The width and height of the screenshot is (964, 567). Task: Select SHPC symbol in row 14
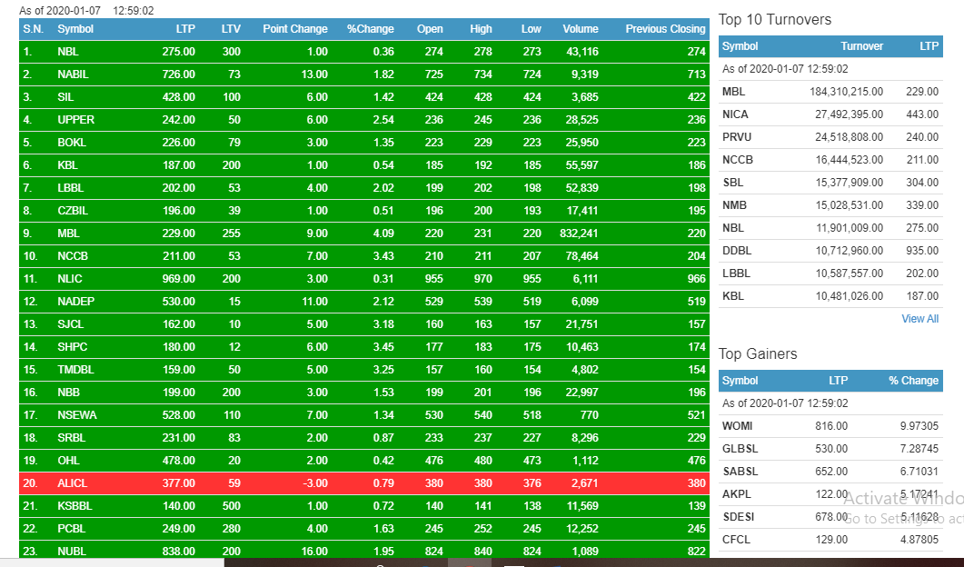(72, 347)
